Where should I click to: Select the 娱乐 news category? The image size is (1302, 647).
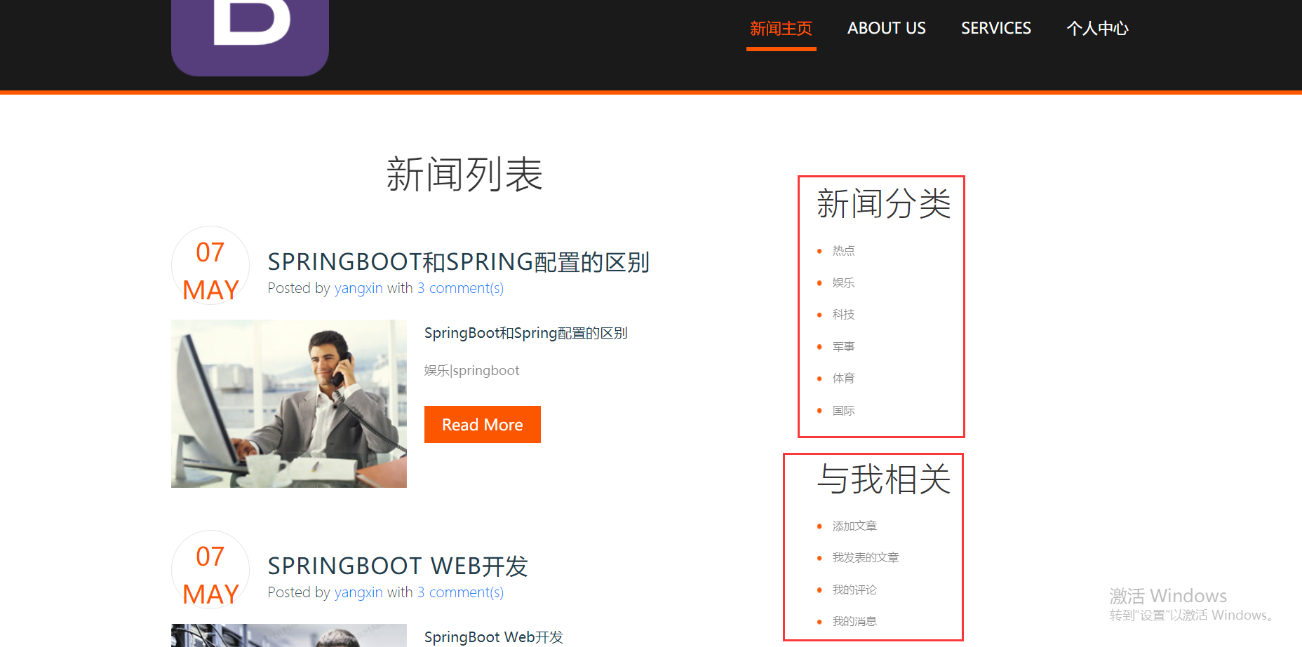tap(843, 283)
